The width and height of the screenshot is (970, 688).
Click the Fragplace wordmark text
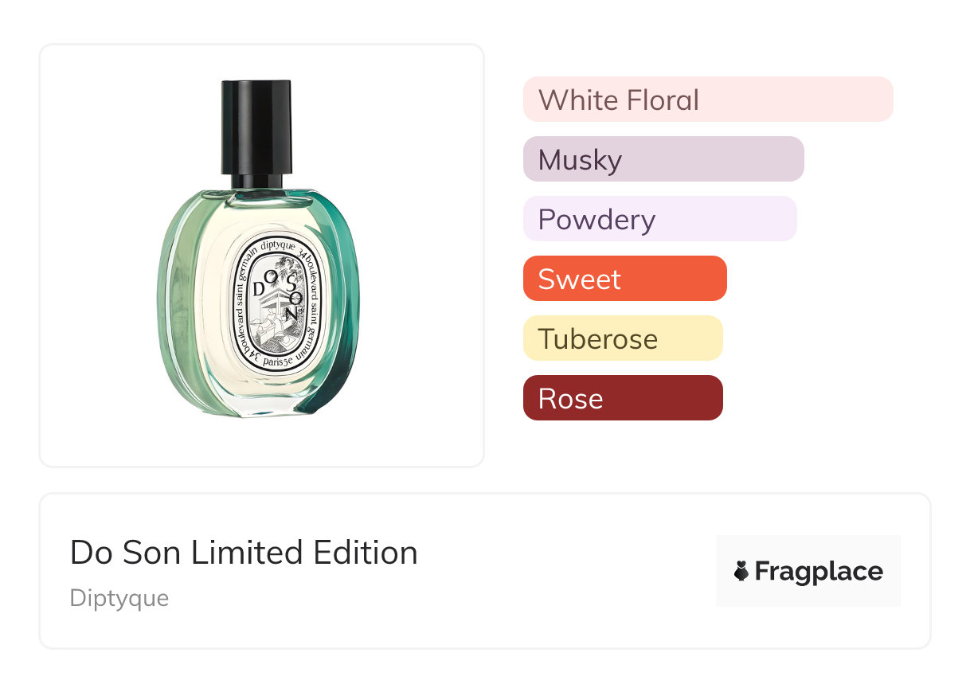(x=819, y=572)
